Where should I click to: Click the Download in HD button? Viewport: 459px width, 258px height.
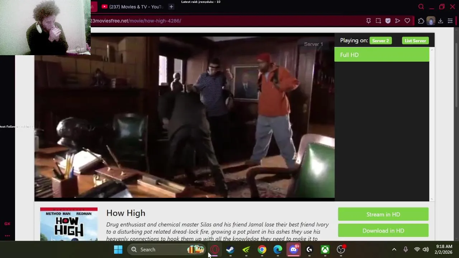pyautogui.click(x=383, y=231)
